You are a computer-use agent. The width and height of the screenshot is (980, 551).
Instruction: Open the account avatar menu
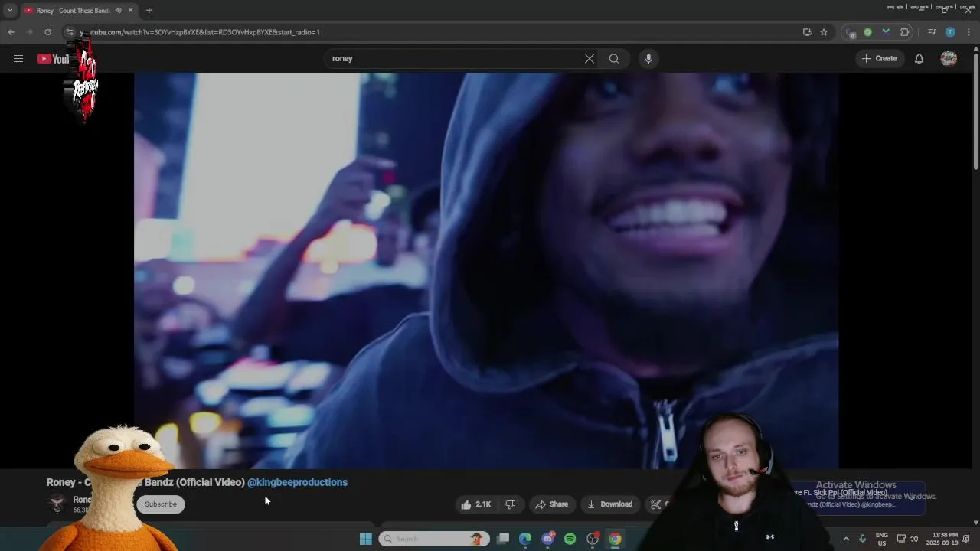coord(949,58)
